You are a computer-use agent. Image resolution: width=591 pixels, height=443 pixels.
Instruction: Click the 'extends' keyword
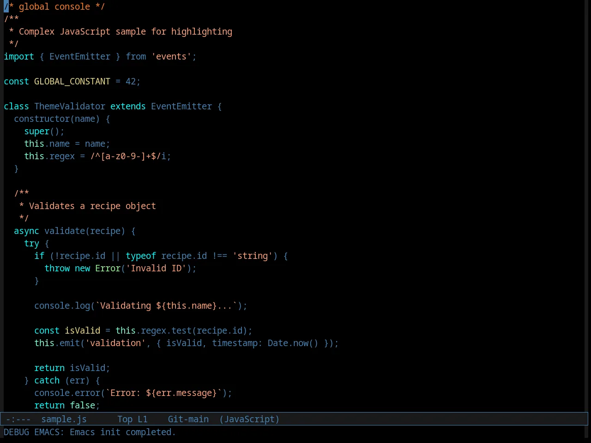click(128, 106)
